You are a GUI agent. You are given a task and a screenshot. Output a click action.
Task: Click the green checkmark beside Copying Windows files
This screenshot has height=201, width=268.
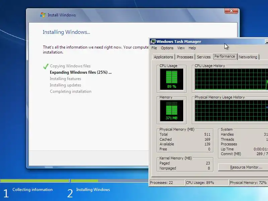pyautogui.click(x=46, y=66)
